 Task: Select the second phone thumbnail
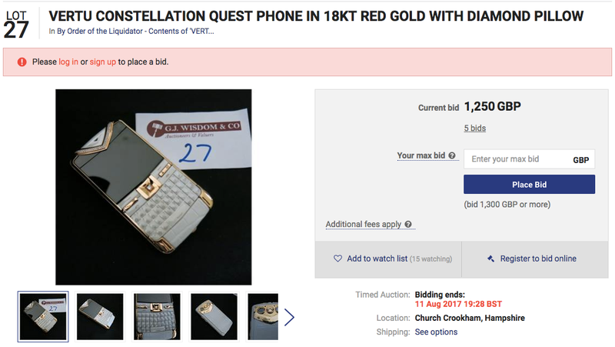pos(100,316)
